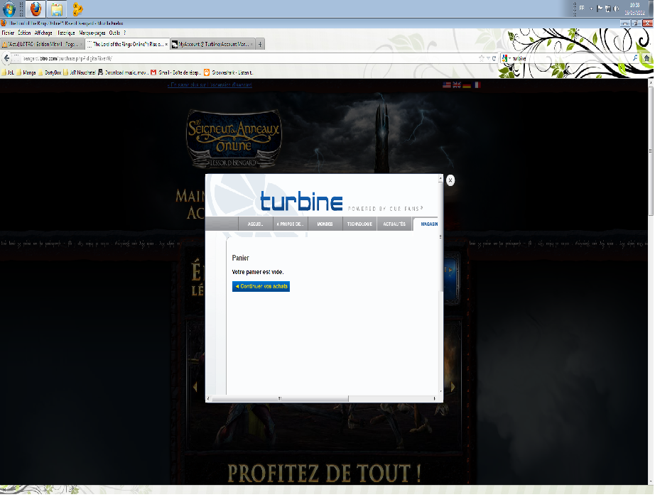Open the Affichage menu
Image resolution: width=655 pixels, height=497 pixels.
click(x=43, y=33)
